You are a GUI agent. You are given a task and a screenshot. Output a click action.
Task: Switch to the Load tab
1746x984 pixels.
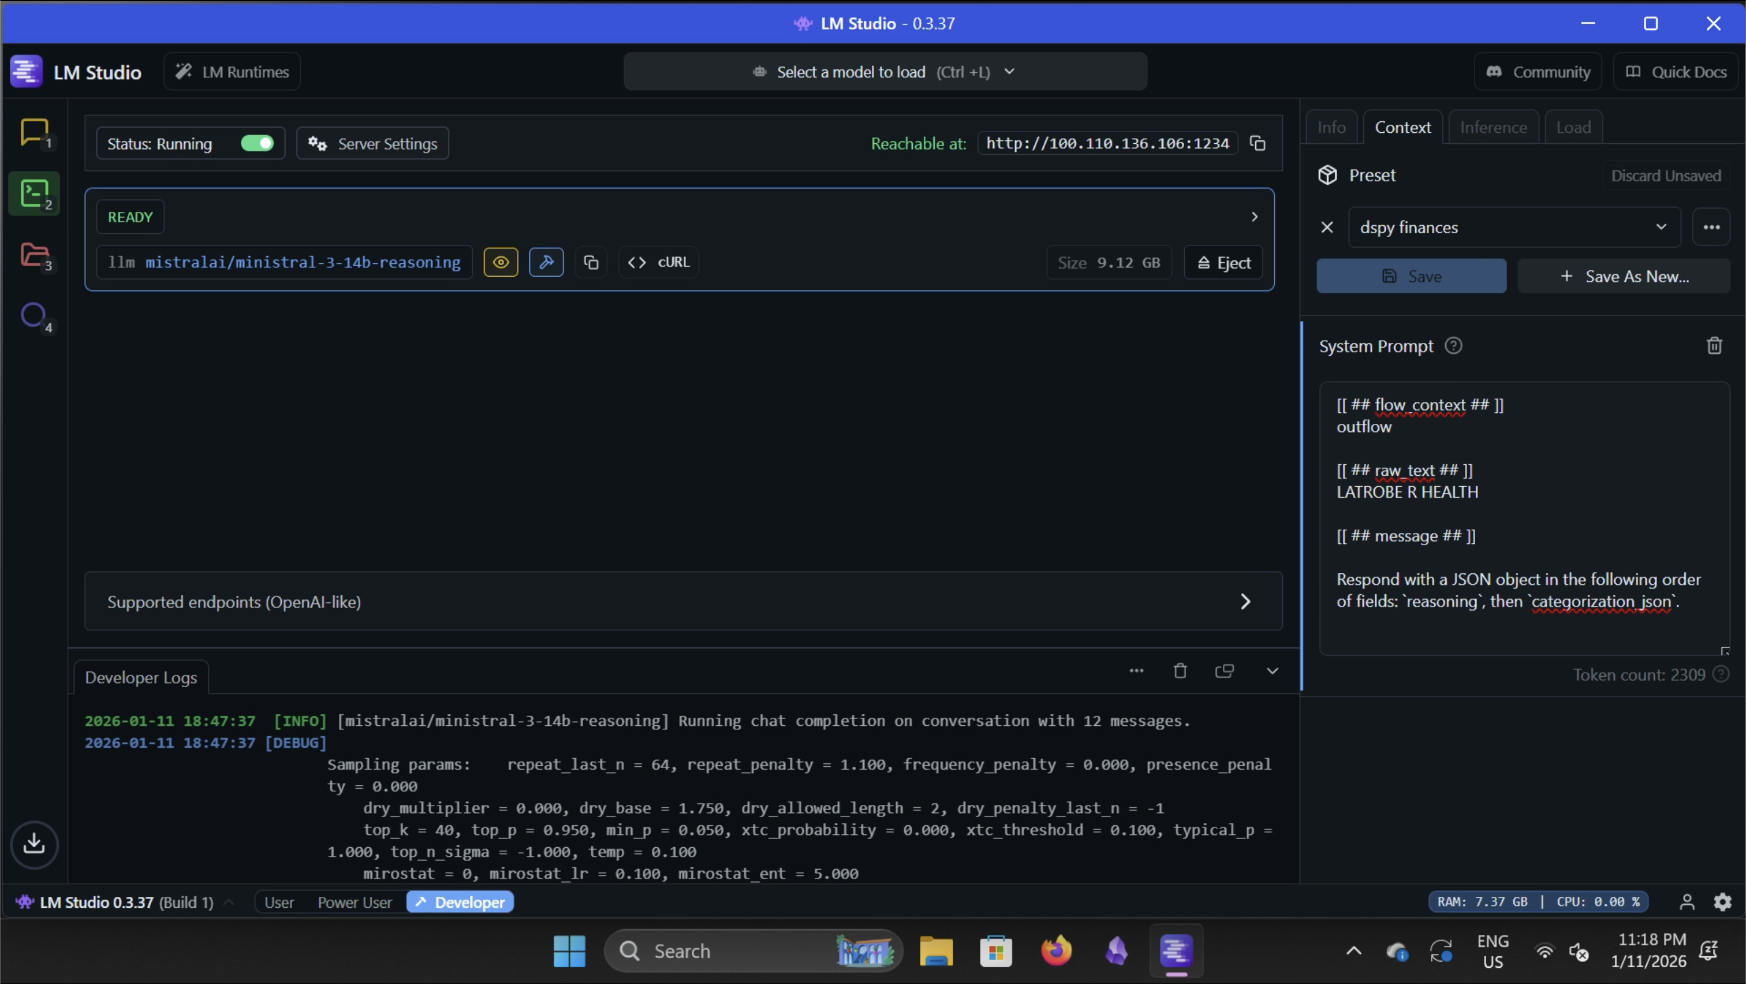1573,128
